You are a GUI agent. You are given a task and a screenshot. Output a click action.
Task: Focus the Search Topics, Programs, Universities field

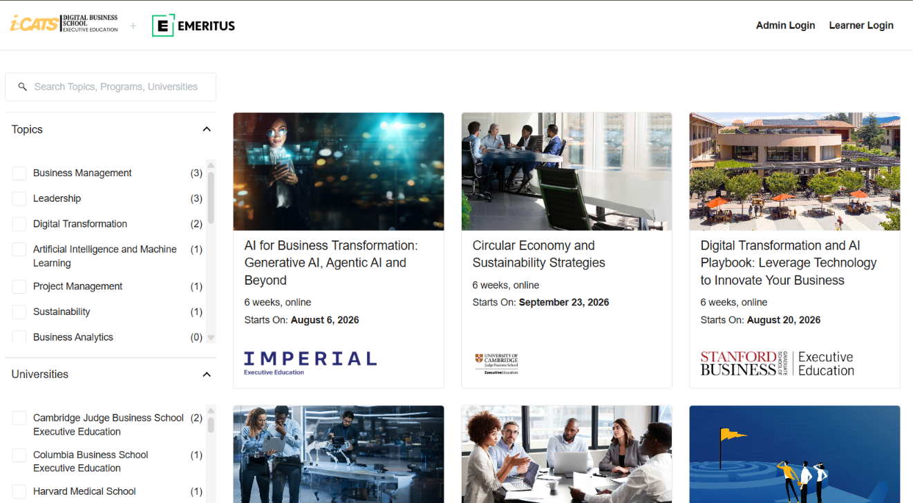(x=111, y=87)
